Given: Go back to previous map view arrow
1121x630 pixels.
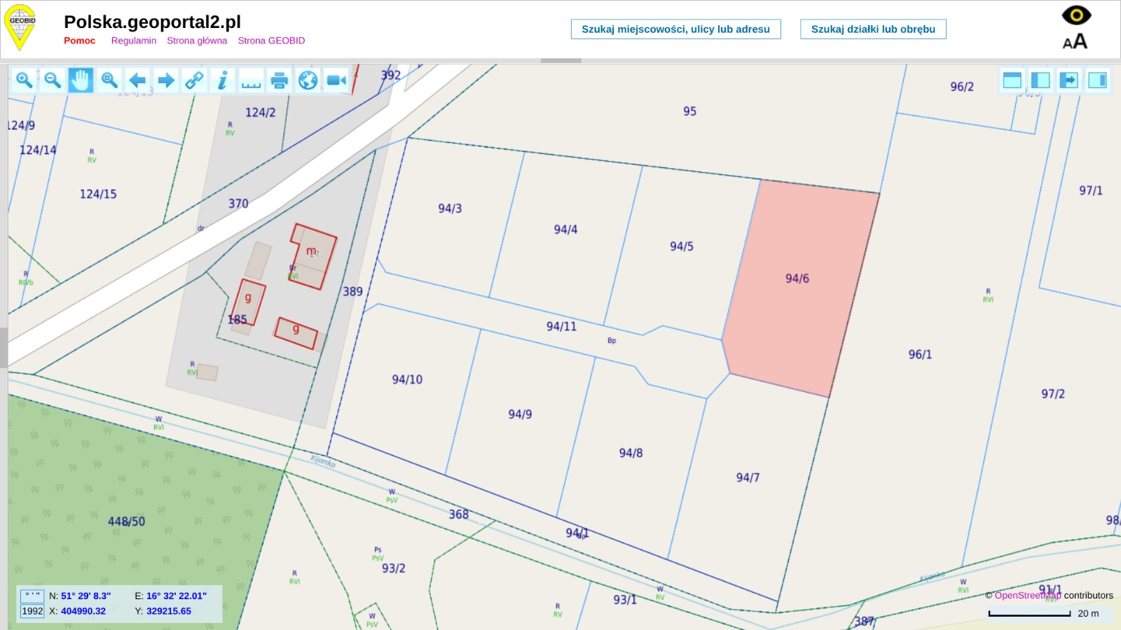Looking at the screenshot, I should (x=138, y=80).
